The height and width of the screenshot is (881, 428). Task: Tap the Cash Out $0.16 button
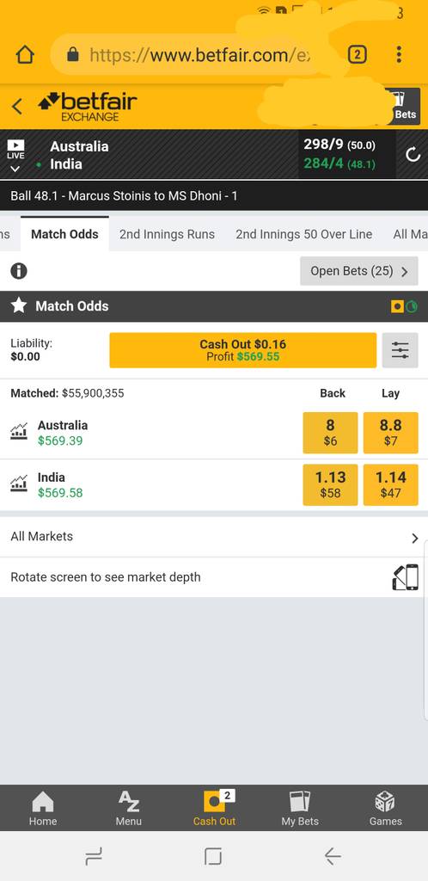tap(243, 351)
